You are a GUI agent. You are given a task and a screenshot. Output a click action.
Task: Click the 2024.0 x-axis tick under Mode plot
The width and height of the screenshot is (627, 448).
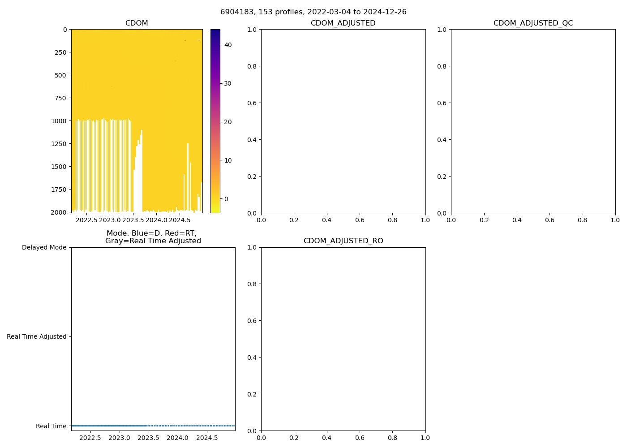177,438
